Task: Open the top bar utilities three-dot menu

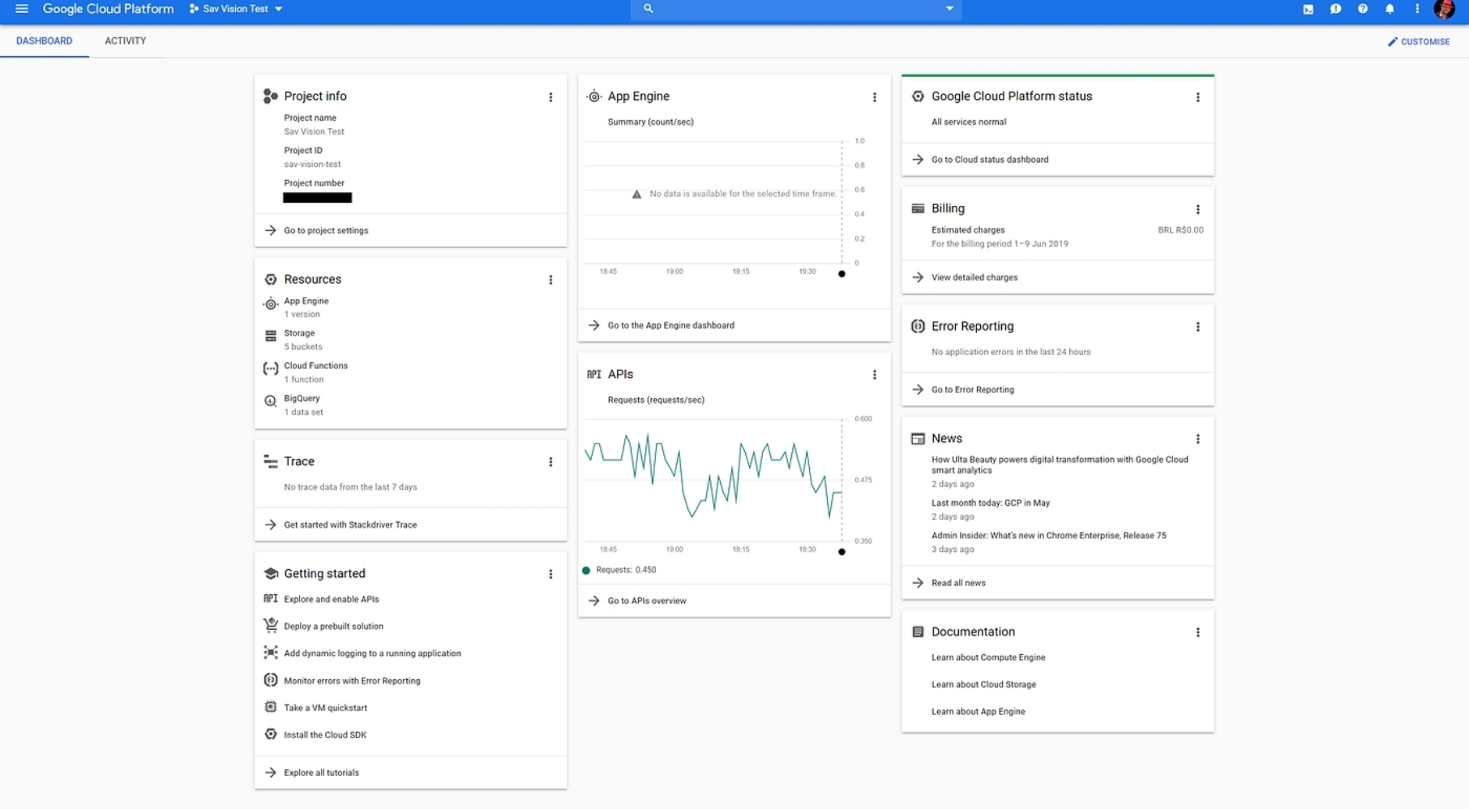Action: [1417, 9]
